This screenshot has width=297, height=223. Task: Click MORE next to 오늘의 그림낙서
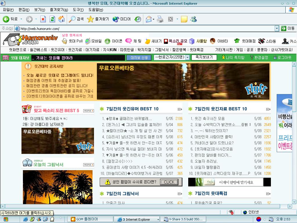[x=89, y=165]
